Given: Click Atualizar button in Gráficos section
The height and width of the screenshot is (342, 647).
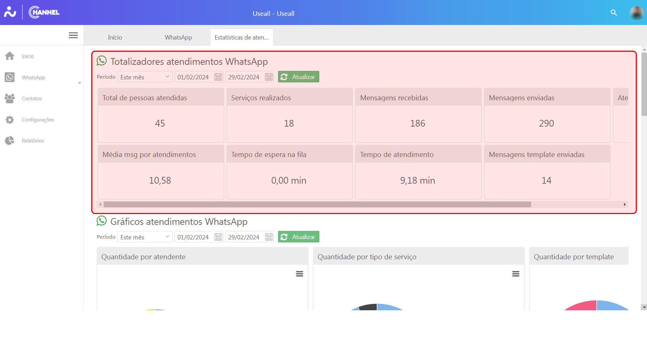Looking at the screenshot, I should point(298,237).
